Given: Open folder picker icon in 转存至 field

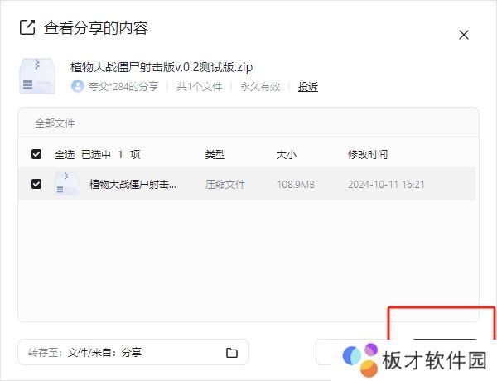Looking at the screenshot, I should (232, 353).
